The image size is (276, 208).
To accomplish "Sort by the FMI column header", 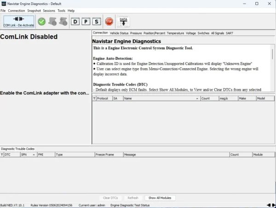I will [46, 155].
